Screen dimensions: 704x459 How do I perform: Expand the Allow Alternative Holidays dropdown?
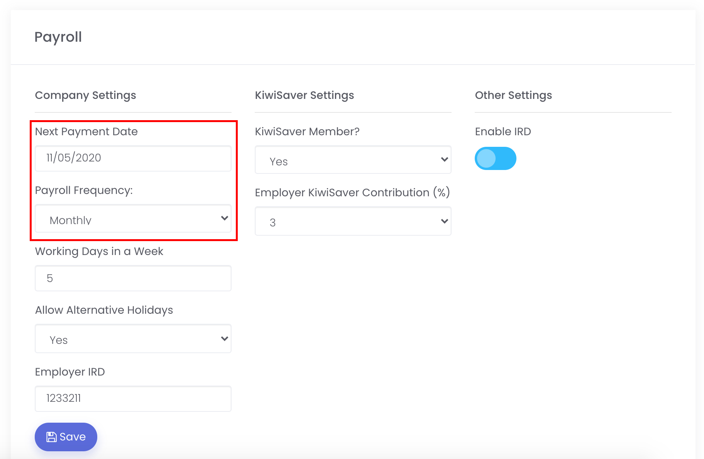click(x=133, y=339)
